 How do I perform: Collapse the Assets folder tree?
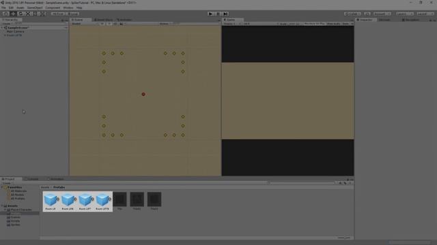[2, 206]
